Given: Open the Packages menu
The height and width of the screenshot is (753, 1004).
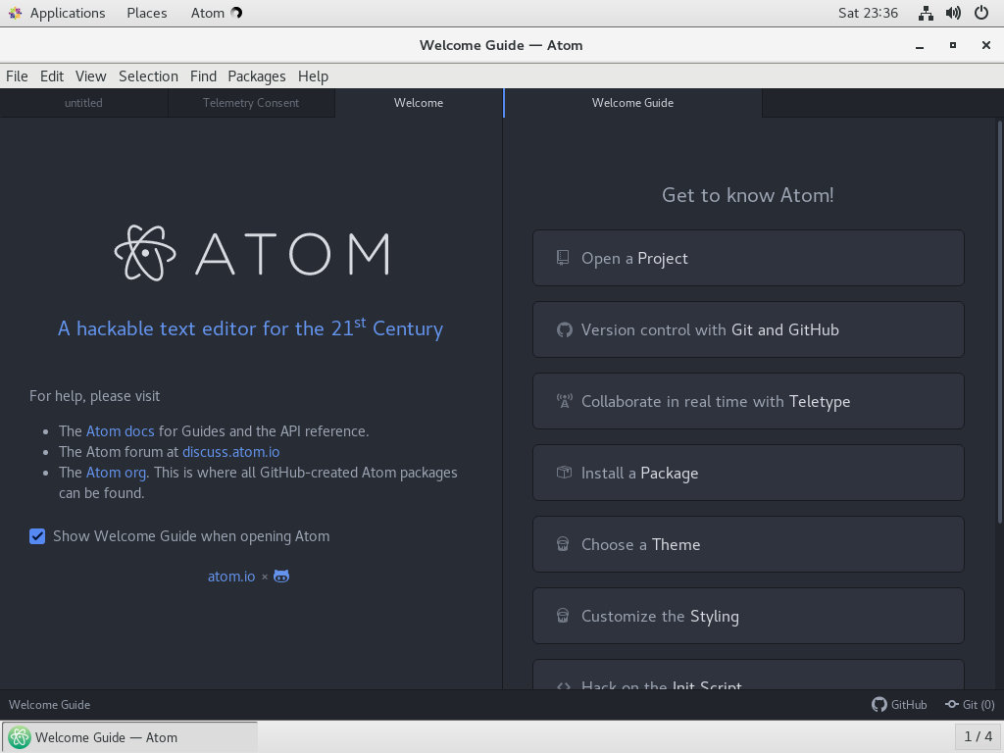Looking at the screenshot, I should pos(257,76).
